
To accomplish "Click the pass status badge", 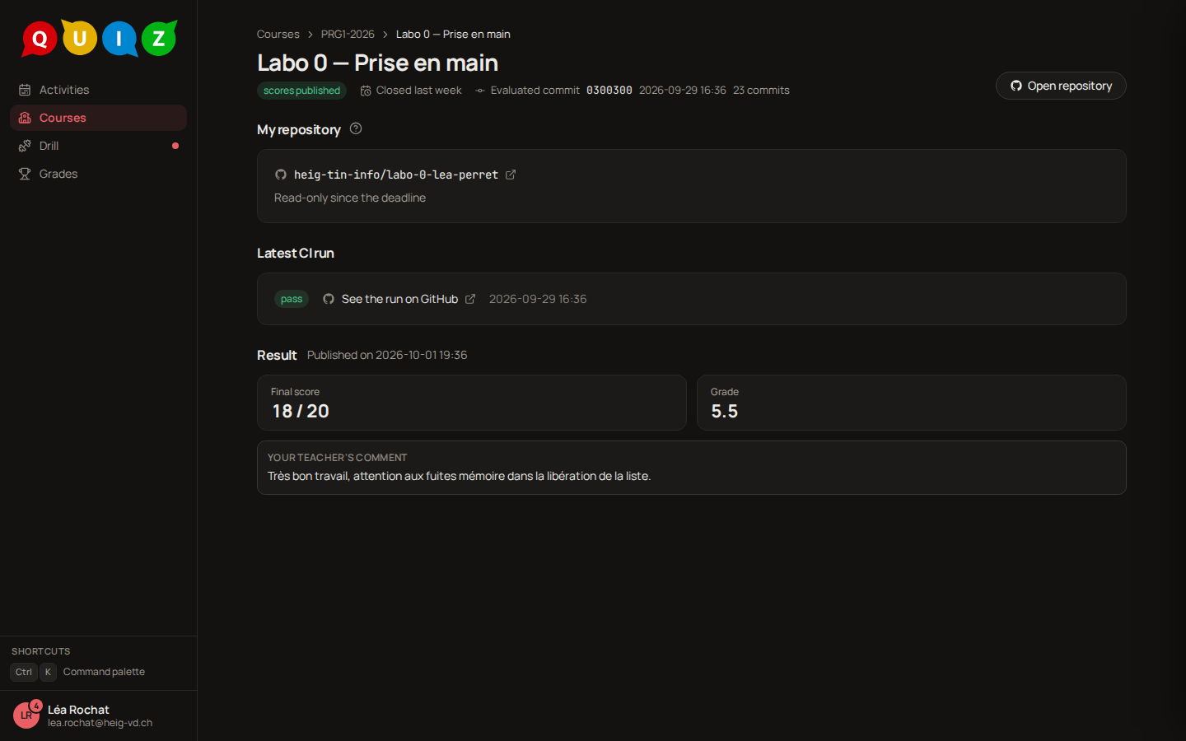I will click(292, 299).
